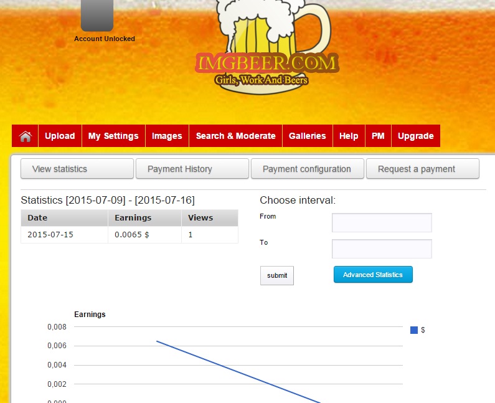Select Search & Moderate in navigation
495x403 pixels.
point(235,136)
